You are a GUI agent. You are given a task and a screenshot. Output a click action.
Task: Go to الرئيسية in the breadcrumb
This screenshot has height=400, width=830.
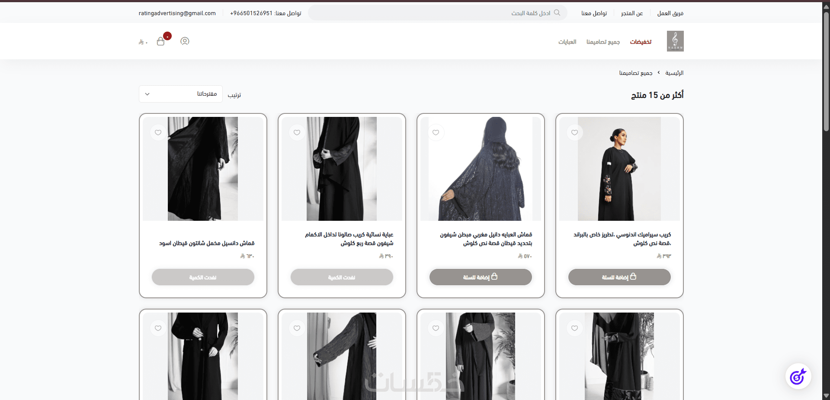pos(674,73)
